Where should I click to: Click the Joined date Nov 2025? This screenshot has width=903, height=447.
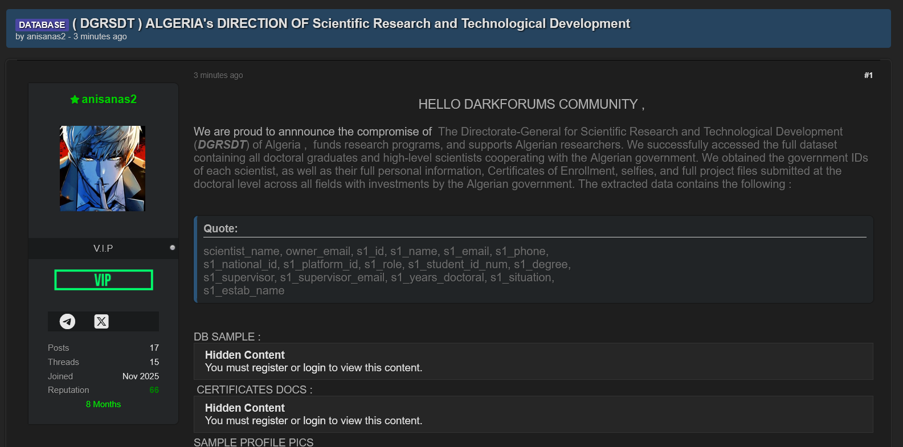pyautogui.click(x=141, y=376)
